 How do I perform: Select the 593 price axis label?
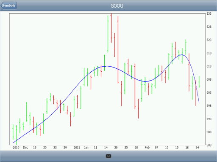pos(209,119)
